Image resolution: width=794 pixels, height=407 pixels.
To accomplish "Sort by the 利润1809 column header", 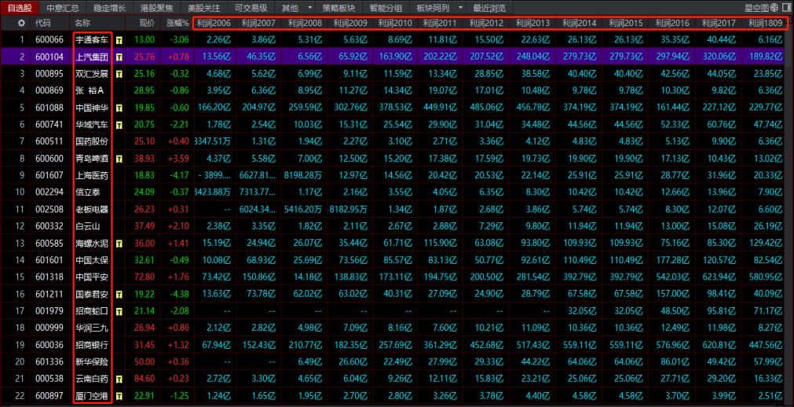I will pyautogui.click(x=766, y=24).
